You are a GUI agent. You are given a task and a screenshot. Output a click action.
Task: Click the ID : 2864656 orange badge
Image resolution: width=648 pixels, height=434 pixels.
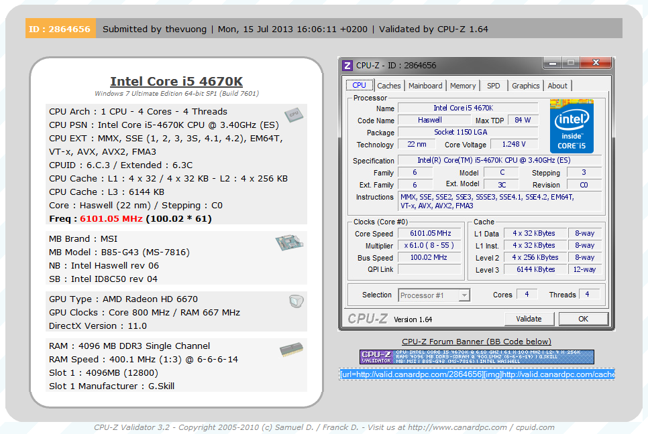pyautogui.click(x=60, y=29)
